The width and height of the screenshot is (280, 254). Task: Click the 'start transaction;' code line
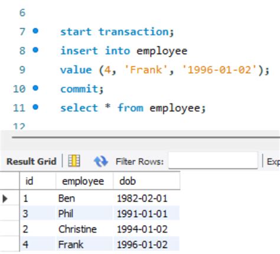pos(117,32)
